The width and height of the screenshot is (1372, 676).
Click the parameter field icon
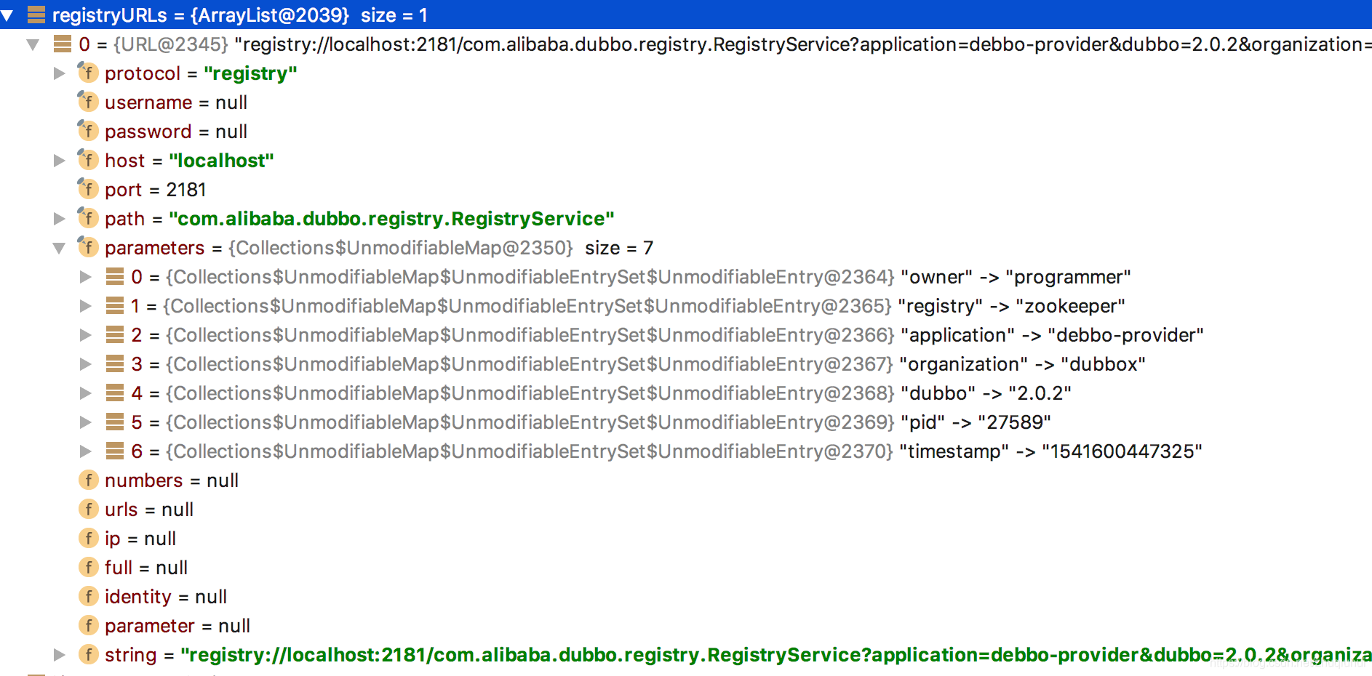click(x=88, y=625)
